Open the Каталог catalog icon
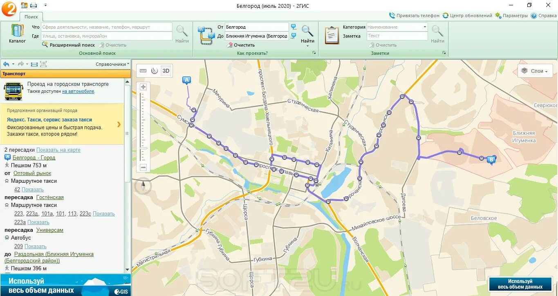Screen dimensions: 558x296 point(17,34)
